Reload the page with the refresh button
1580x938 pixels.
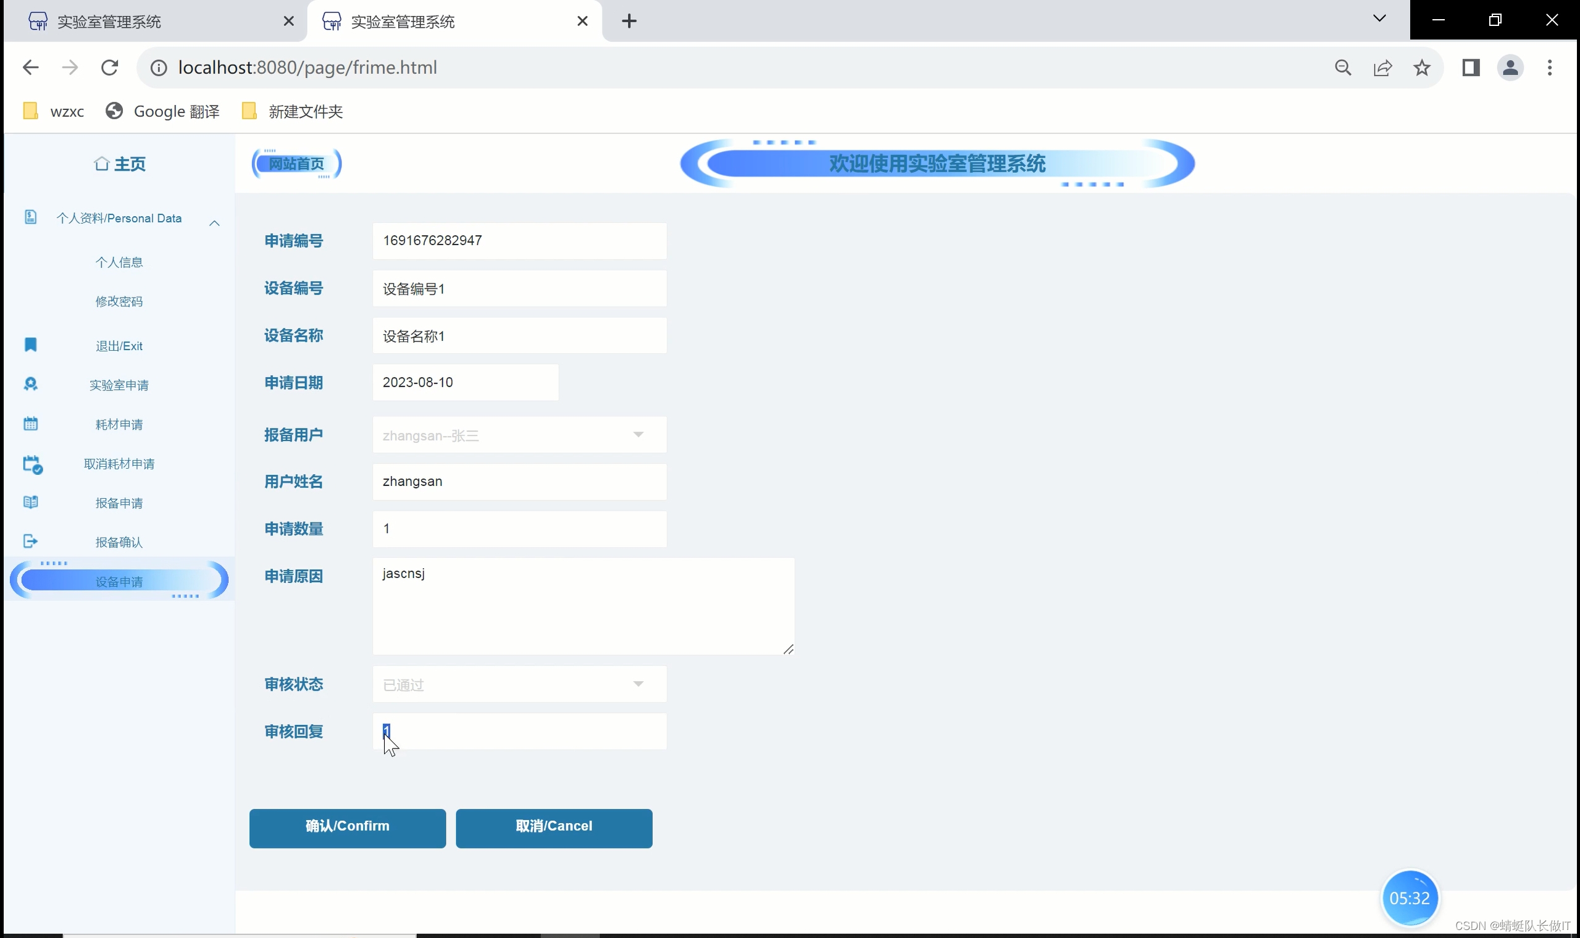pyautogui.click(x=110, y=68)
